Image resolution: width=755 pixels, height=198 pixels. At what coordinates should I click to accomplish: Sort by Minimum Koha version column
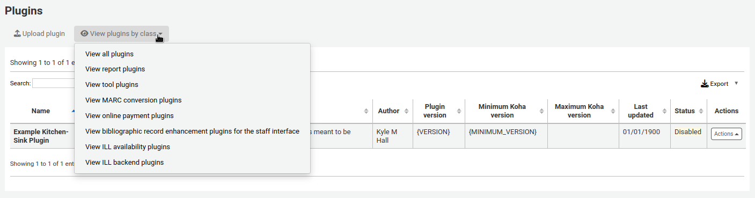[x=506, y=111]
